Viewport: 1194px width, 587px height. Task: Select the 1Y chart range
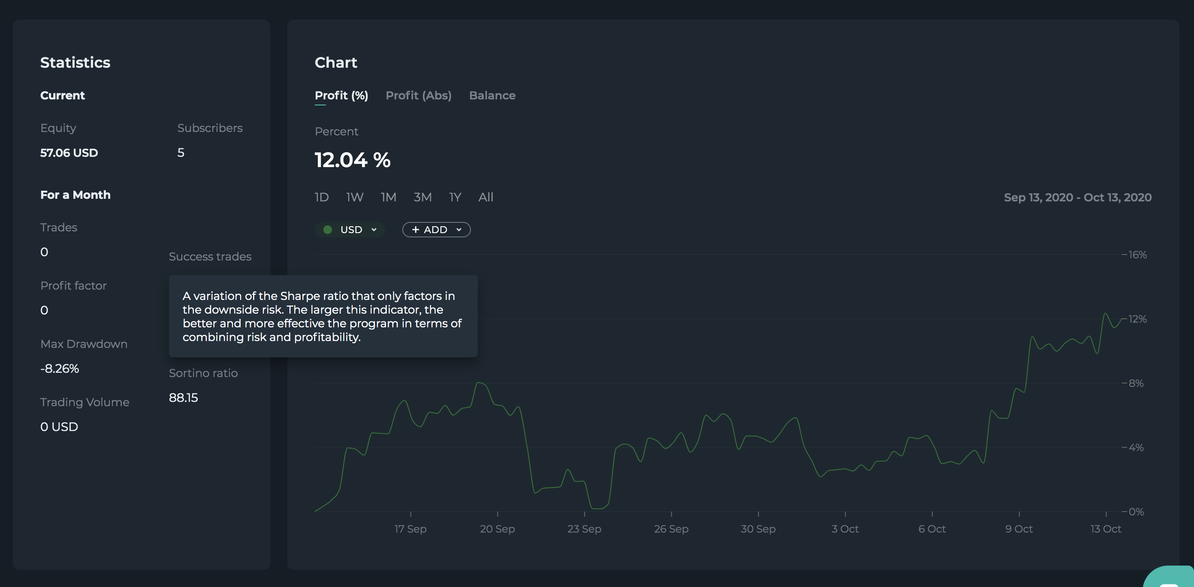[x=455, y=197]
